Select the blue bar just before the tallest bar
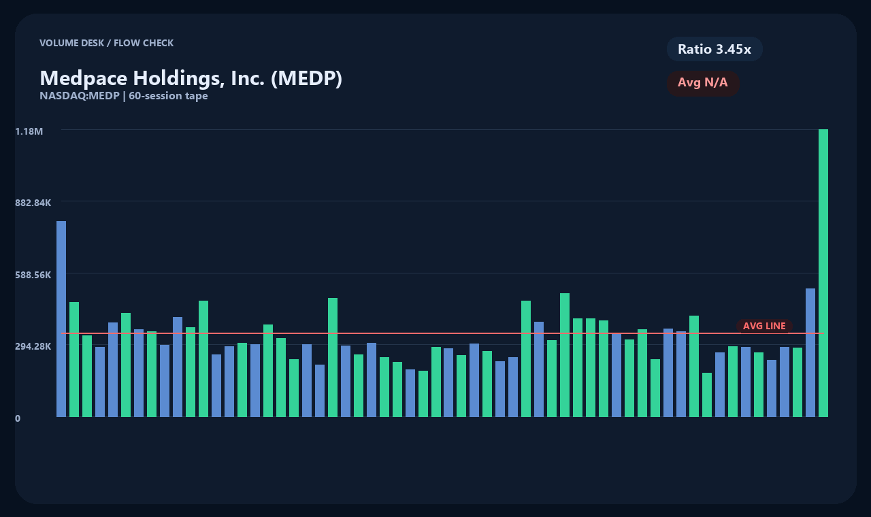The height and width of the screenshot is (517, 871). [810, 352]
